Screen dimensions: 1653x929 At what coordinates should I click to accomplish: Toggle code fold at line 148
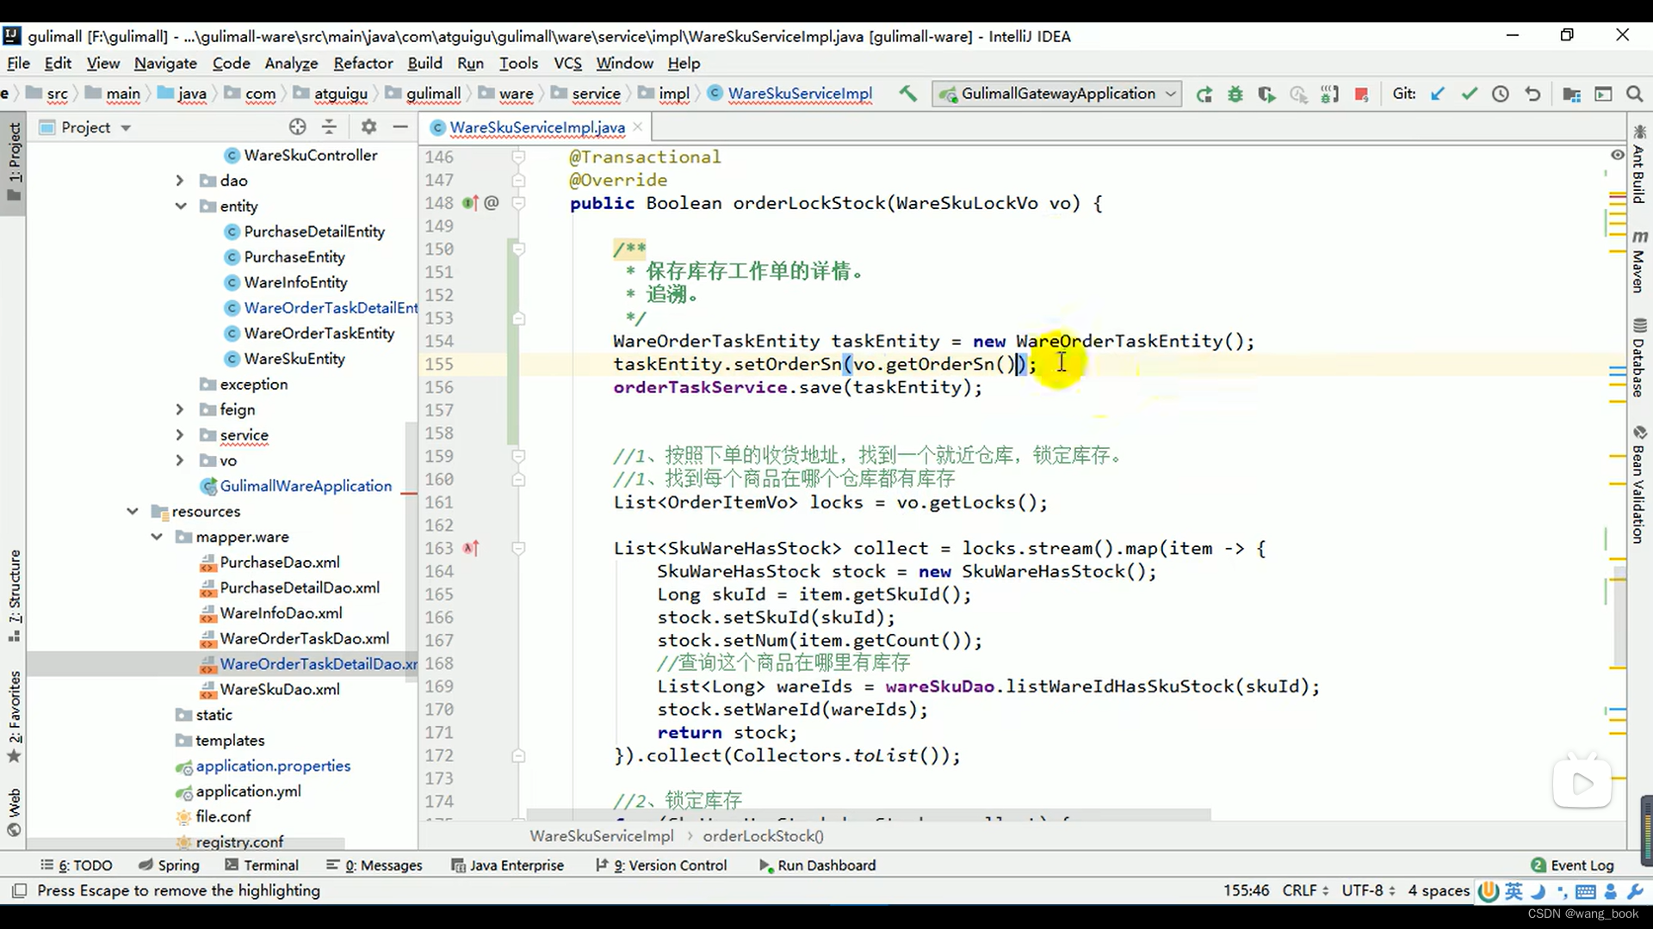tap(518, 203)
